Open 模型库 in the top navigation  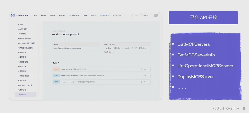click(44, 15)
